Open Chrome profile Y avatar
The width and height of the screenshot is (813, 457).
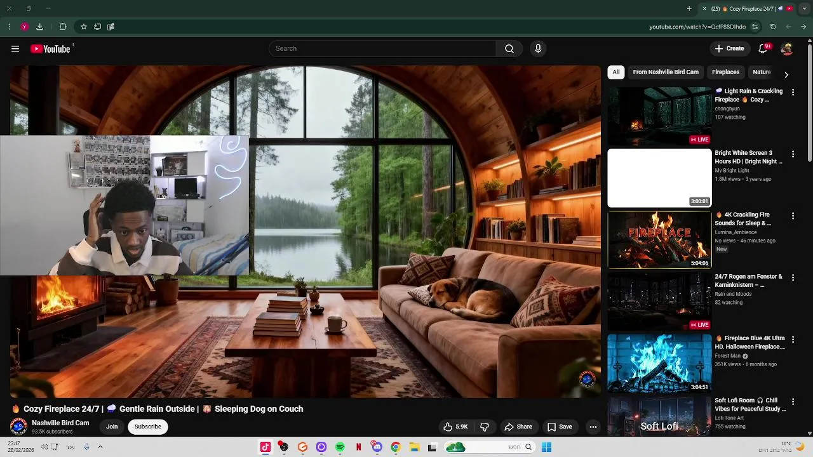(x=24, y=27)
